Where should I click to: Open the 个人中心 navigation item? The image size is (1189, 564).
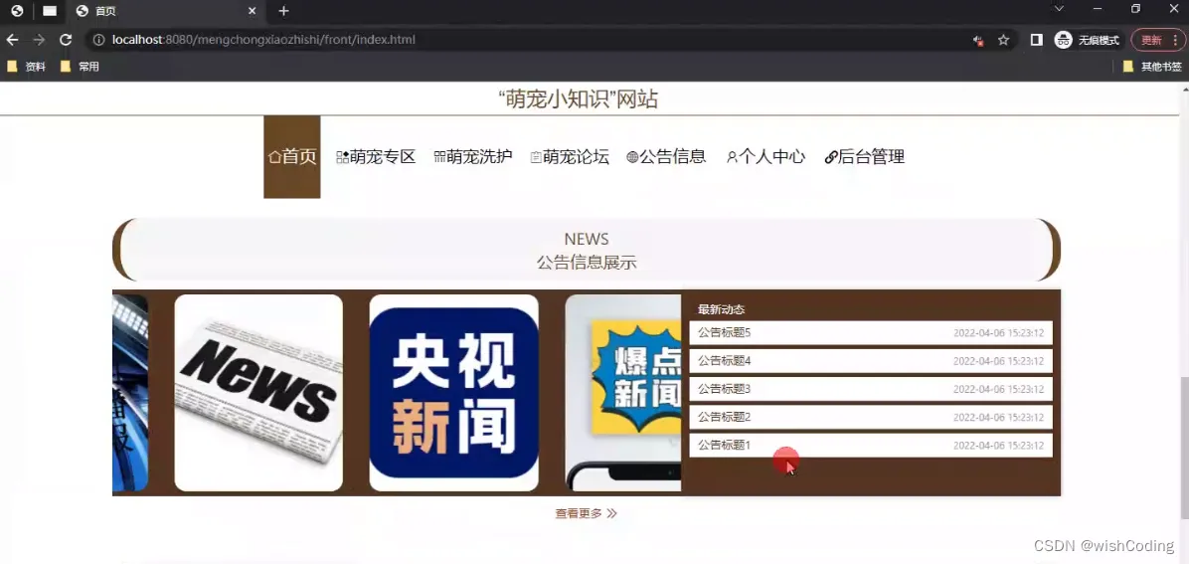coord(765,157)
